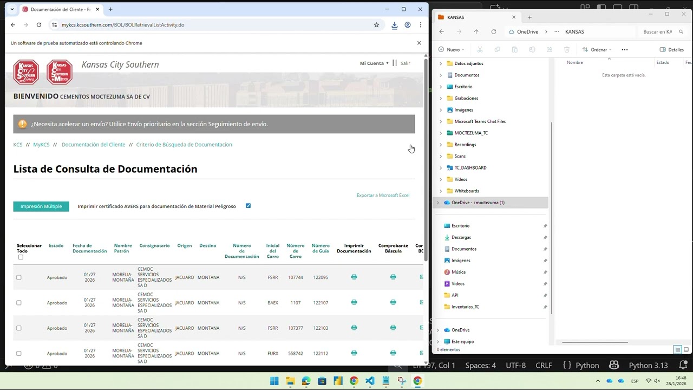Open the Ordenar dropdown in Explorer
This screenshot has width=693, height=390.
(597, 50)
